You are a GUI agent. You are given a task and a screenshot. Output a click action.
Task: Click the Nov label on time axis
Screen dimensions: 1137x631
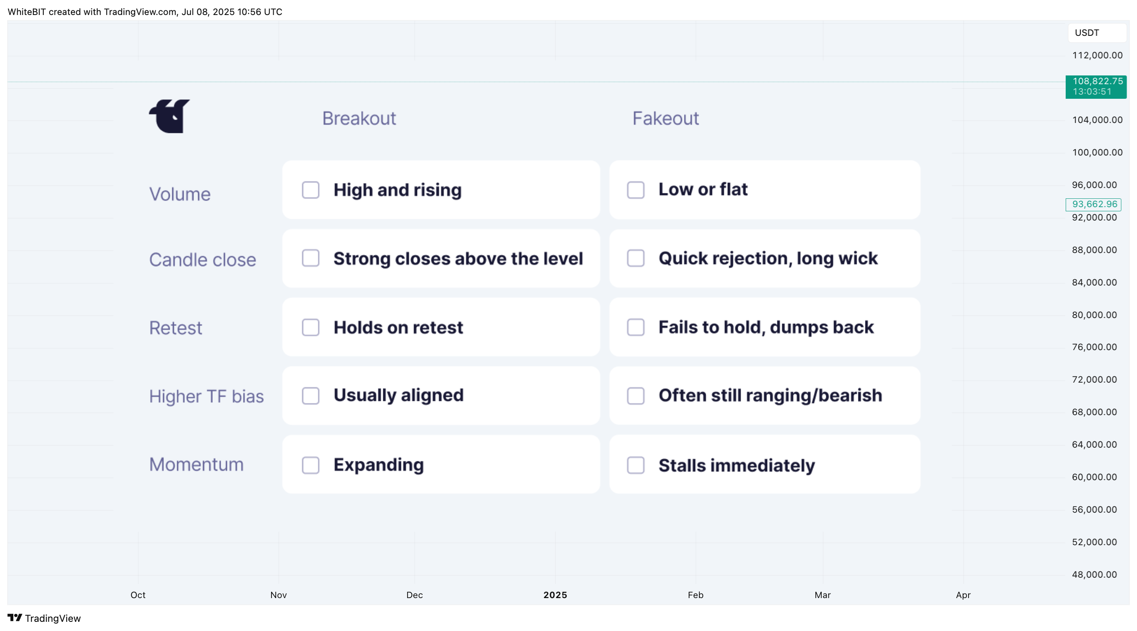tap(279, 595)
